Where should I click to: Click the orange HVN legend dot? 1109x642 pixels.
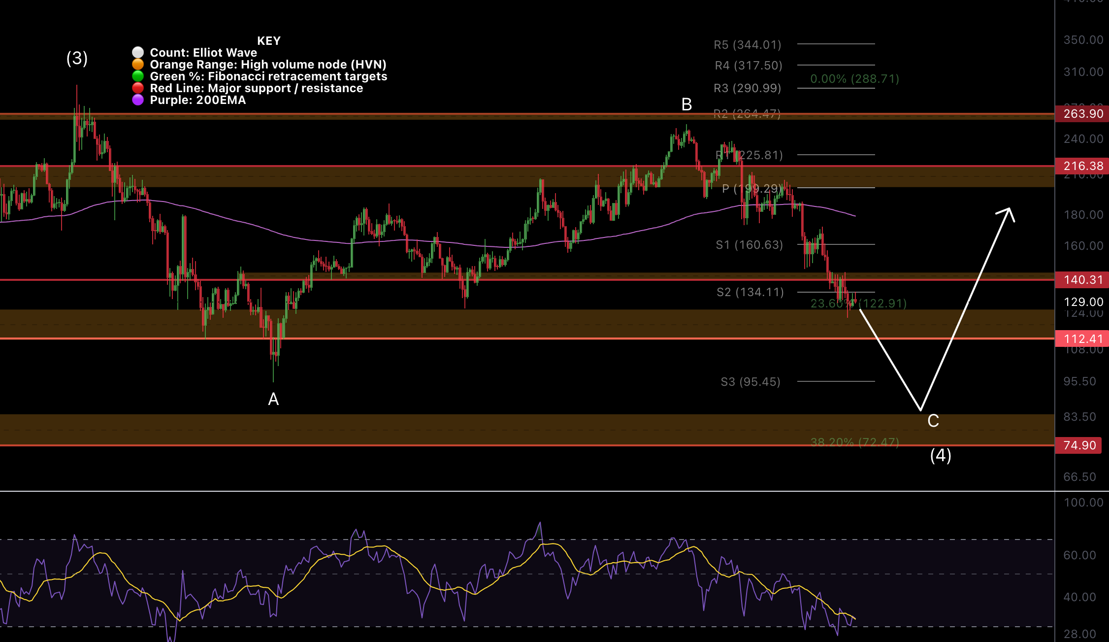tap(138, 65)
